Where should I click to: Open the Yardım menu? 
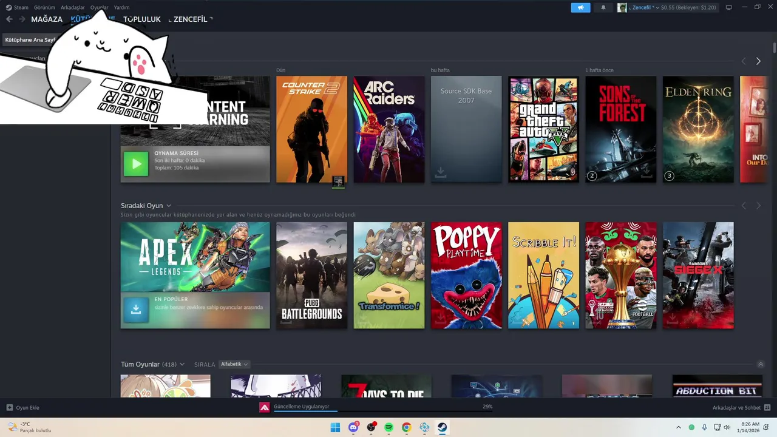tap(121, 7)
